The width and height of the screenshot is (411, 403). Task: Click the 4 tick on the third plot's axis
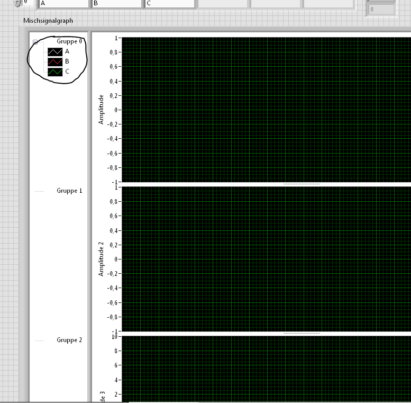tap(116, 380)
